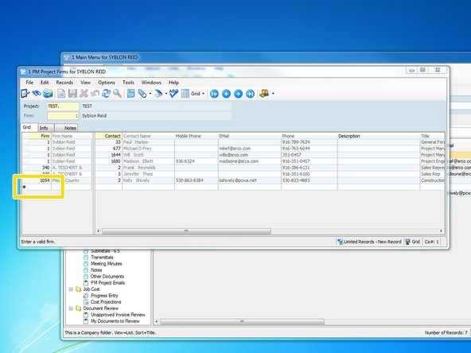Click the users group icon in toolbar
This screenshot has width=471, height=353.
264,94
